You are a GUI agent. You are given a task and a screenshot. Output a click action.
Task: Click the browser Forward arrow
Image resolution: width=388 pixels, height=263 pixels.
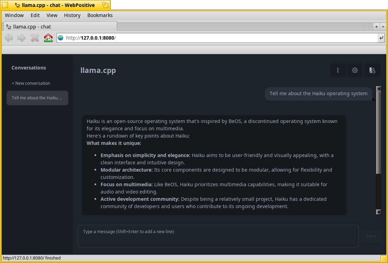(22, 38)
